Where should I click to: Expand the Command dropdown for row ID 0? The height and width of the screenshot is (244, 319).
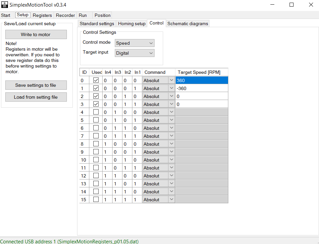click(x=171, y=80)
